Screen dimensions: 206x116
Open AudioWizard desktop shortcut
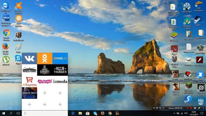(18, 36)
